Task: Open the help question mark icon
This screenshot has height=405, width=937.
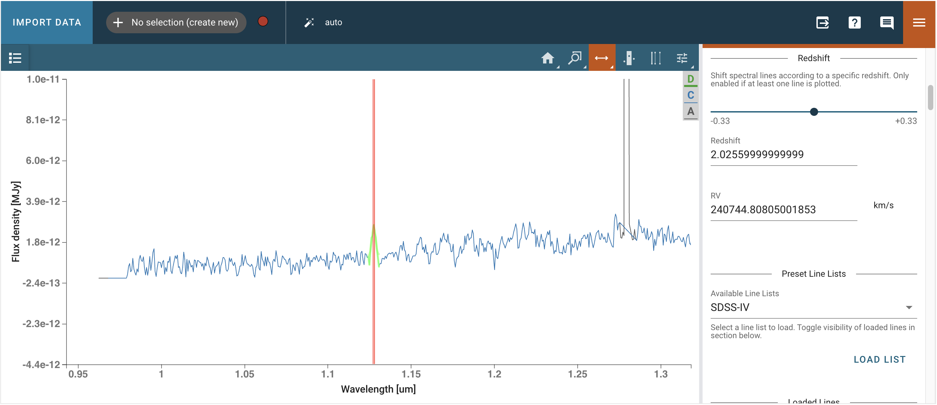Action: click(x=854, y=22)
